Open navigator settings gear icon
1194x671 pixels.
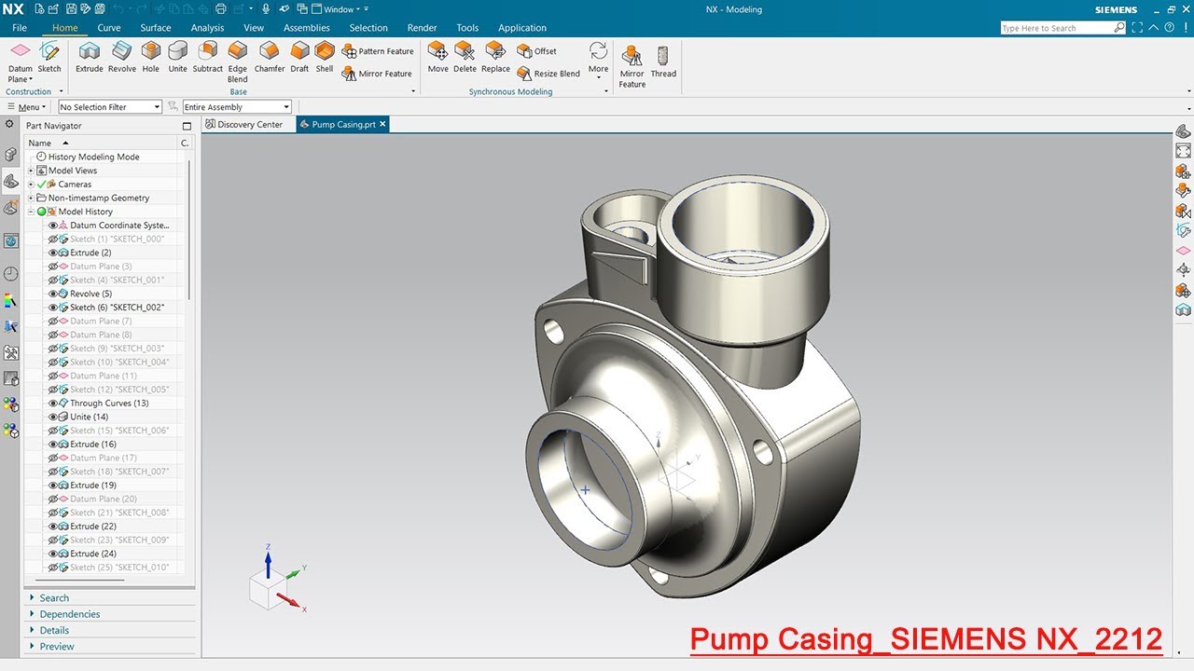point(9,124)
